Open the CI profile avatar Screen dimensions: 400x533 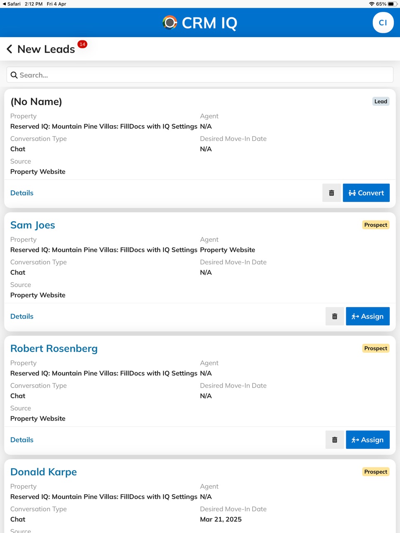[383, 23]
